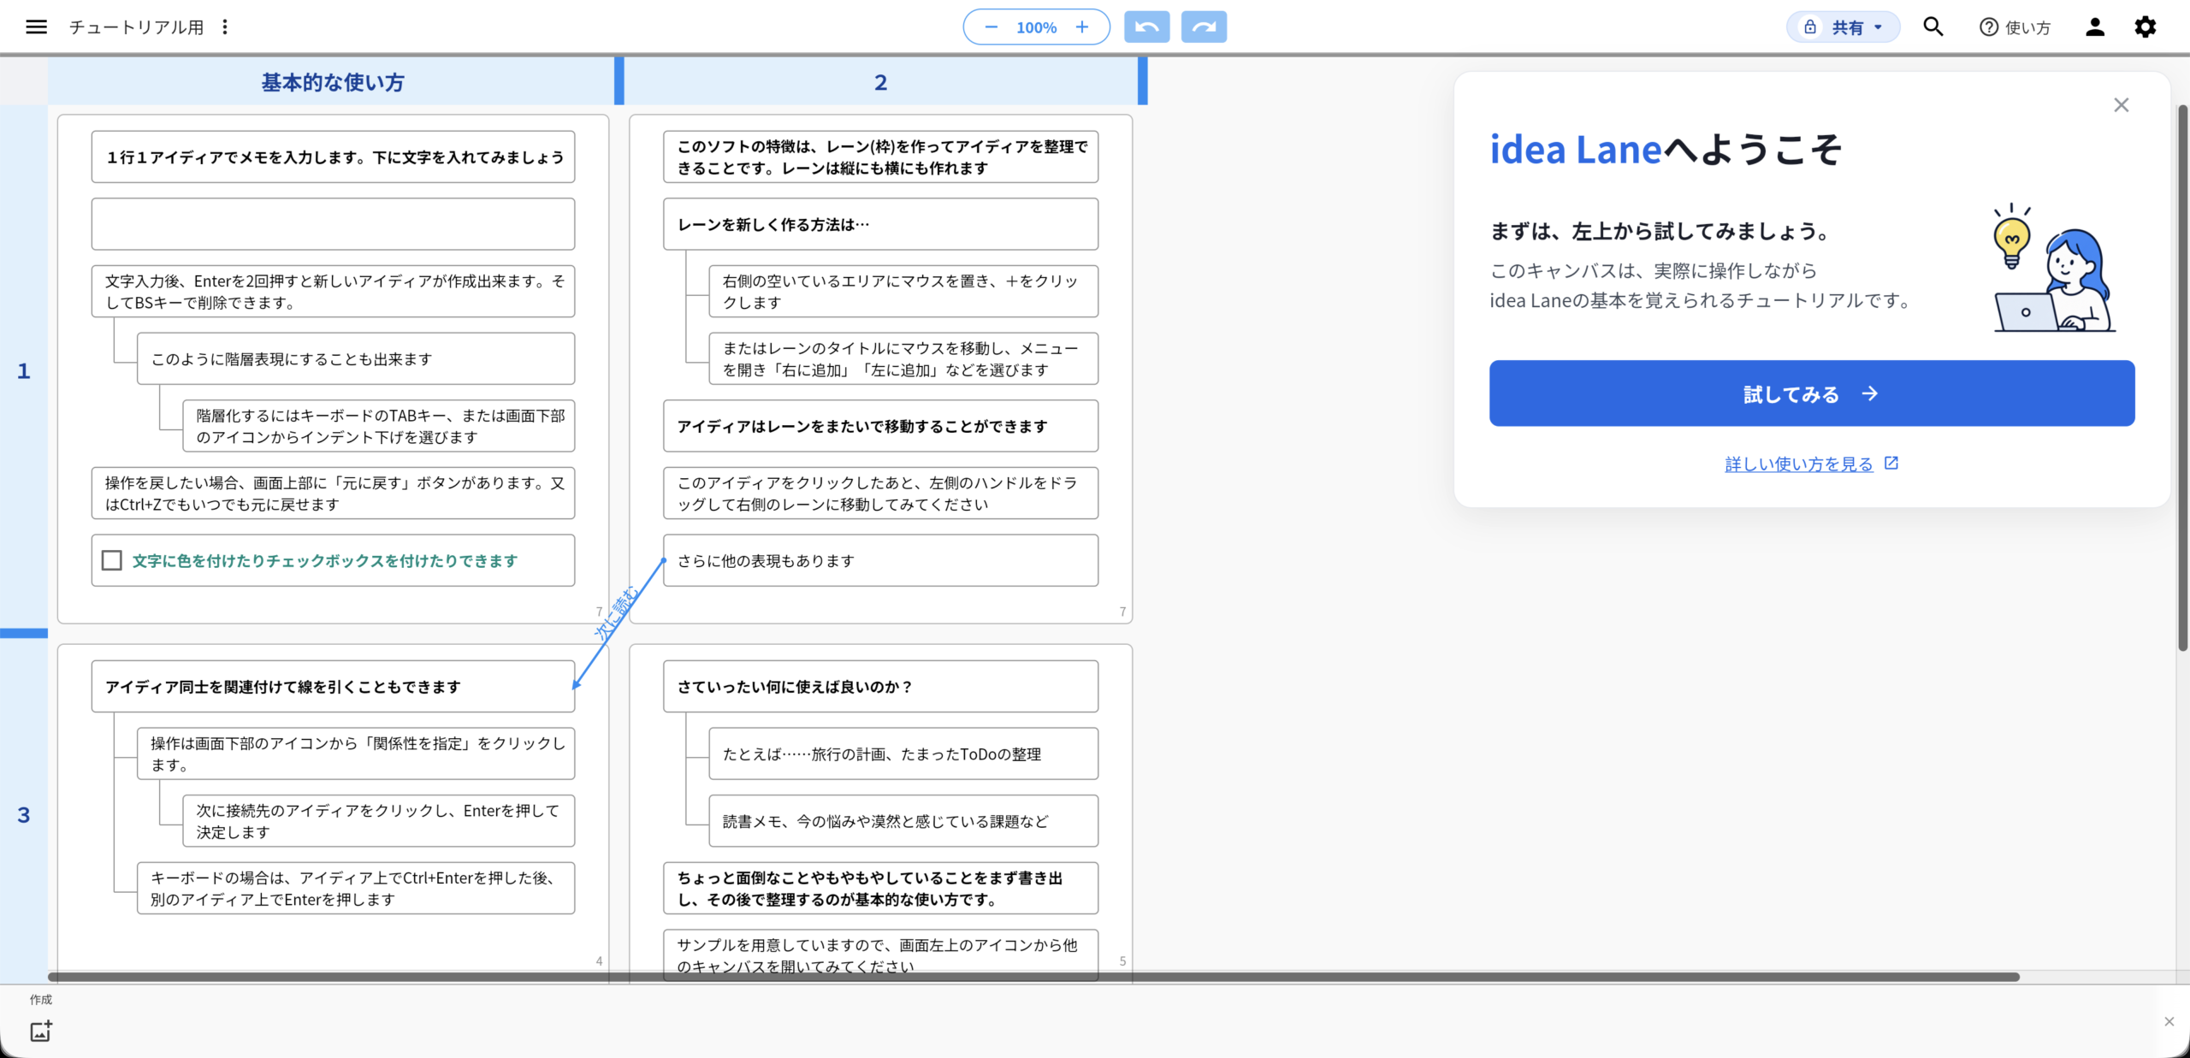Select the アイディアはレーンをまたいで移動 card
This screenshot has width=2190, height=1058.
click(x=880, y=426)
